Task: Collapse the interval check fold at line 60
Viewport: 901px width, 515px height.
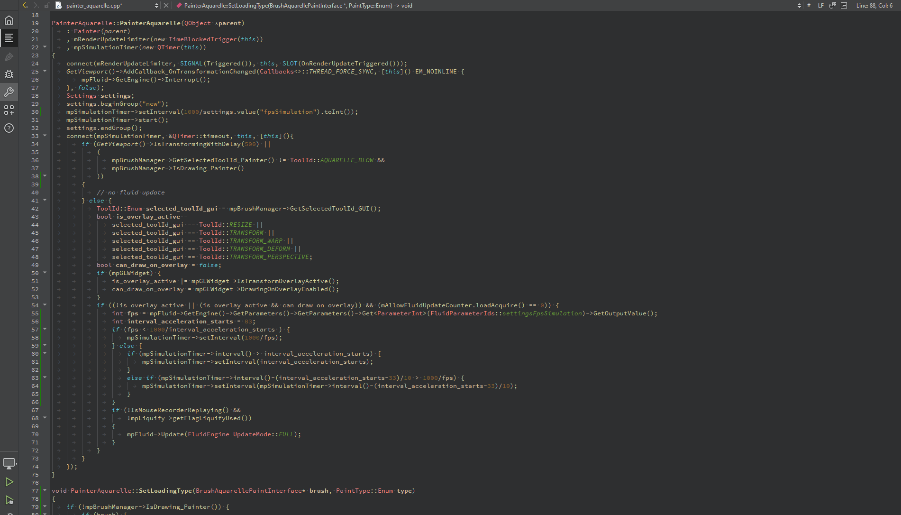Action: click(x=45, y=353)
